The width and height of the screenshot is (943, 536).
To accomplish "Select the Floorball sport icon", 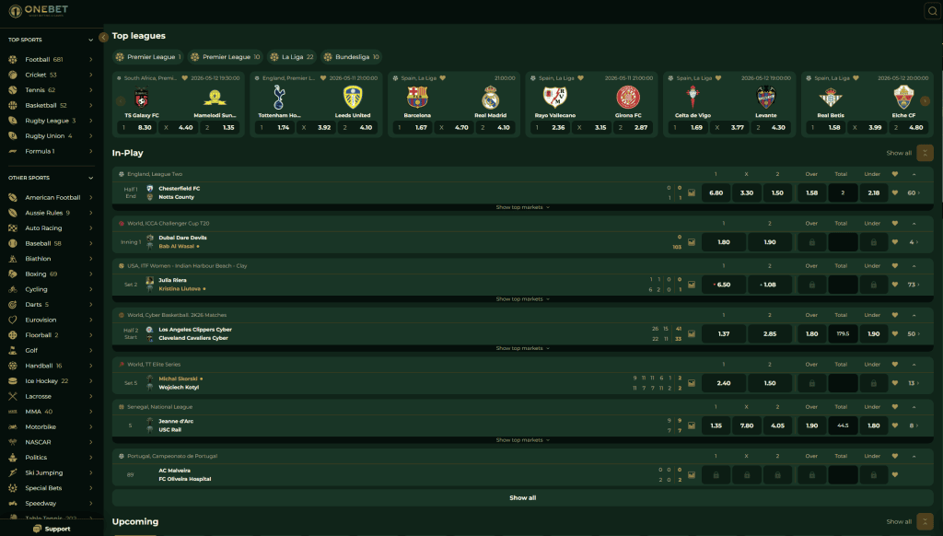I will coord(13,335).
